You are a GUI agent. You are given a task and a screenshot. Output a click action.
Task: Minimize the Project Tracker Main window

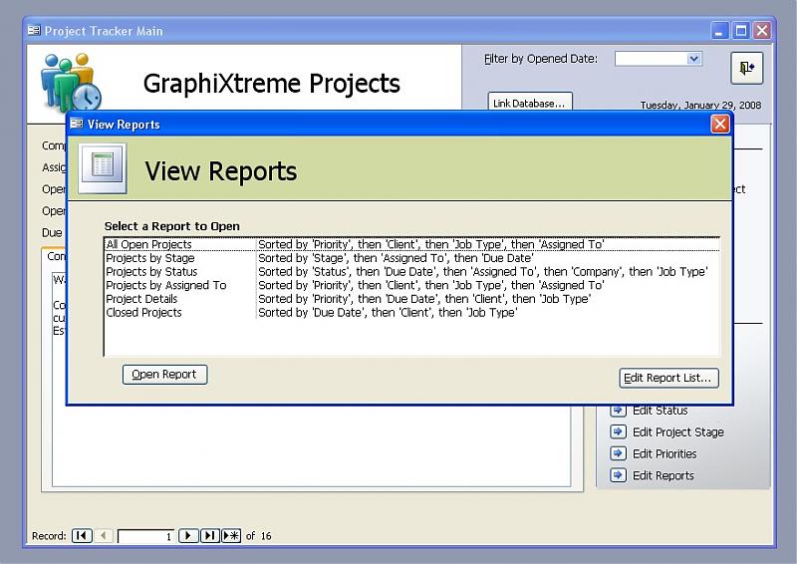719,31
